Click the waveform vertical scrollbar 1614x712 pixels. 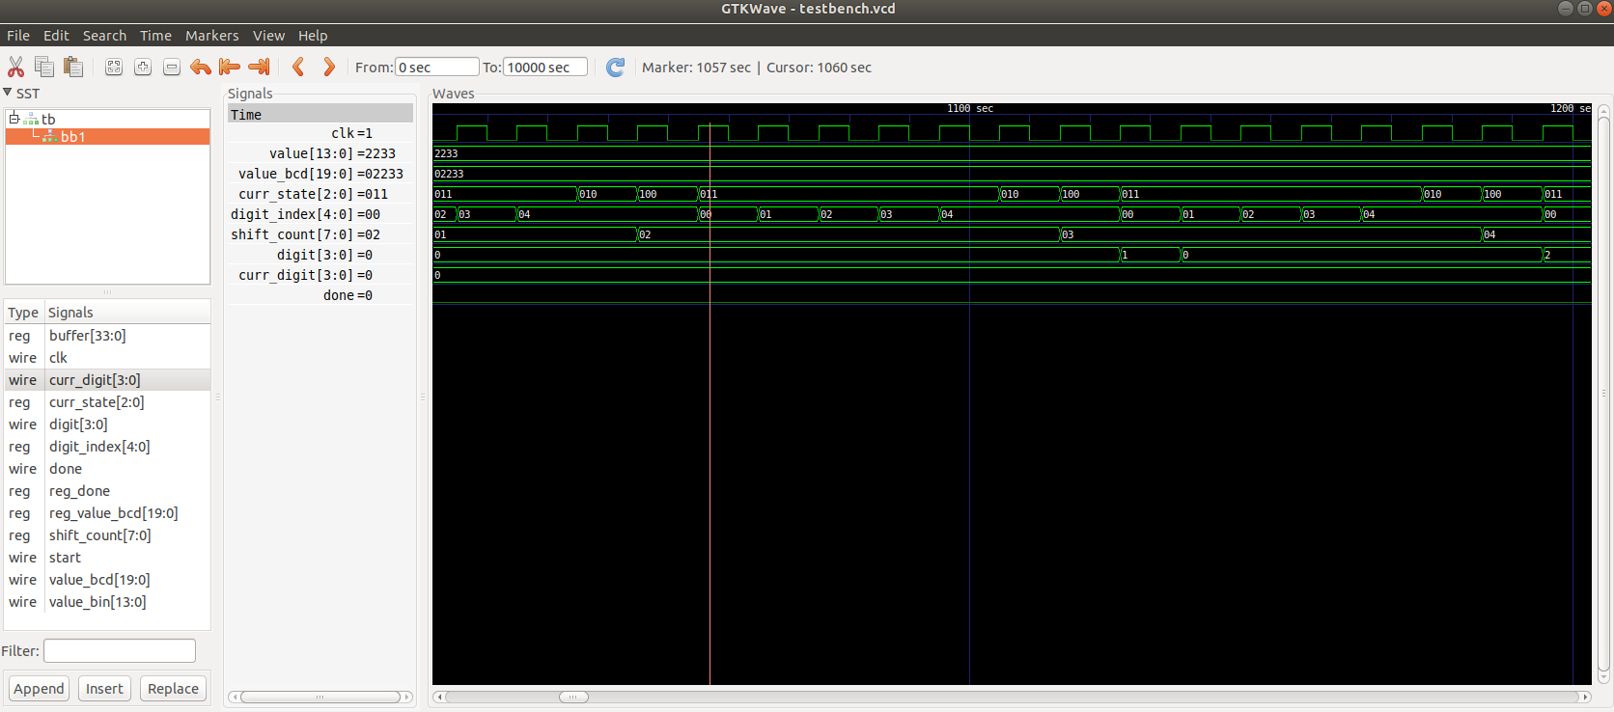click(1603, 394)
